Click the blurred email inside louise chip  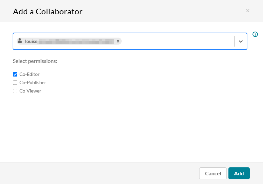click(76, 42)
